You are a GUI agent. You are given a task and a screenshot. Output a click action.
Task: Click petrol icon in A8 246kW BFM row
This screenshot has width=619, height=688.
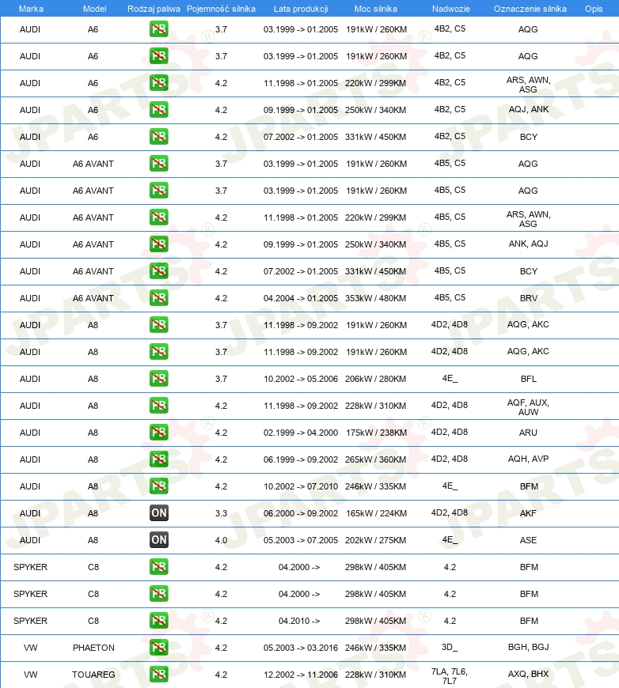(x=158, y=486)
